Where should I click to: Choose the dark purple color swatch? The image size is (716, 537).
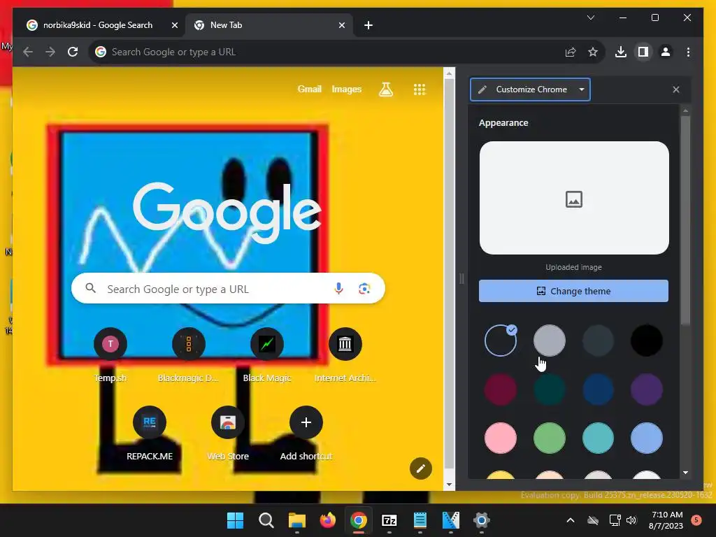647,389
